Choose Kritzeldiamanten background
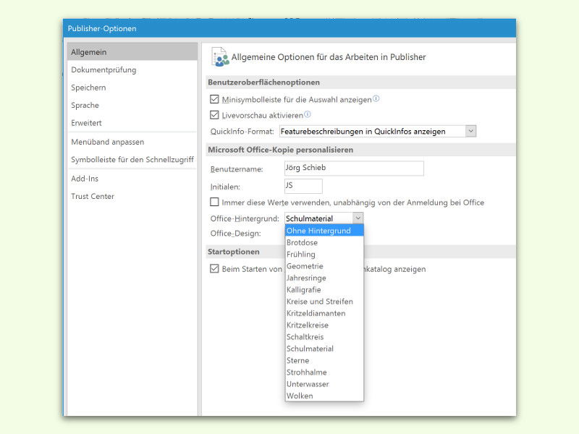Viewport: 579px width, 434px height. coord(324,313)
